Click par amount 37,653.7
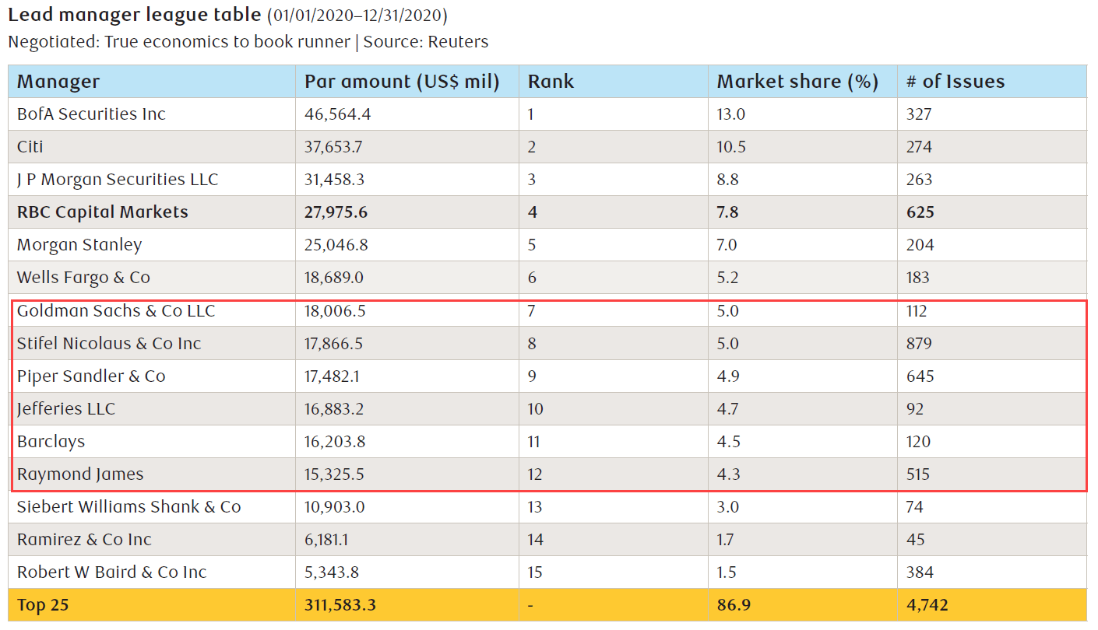 click(x=335, y=147)
